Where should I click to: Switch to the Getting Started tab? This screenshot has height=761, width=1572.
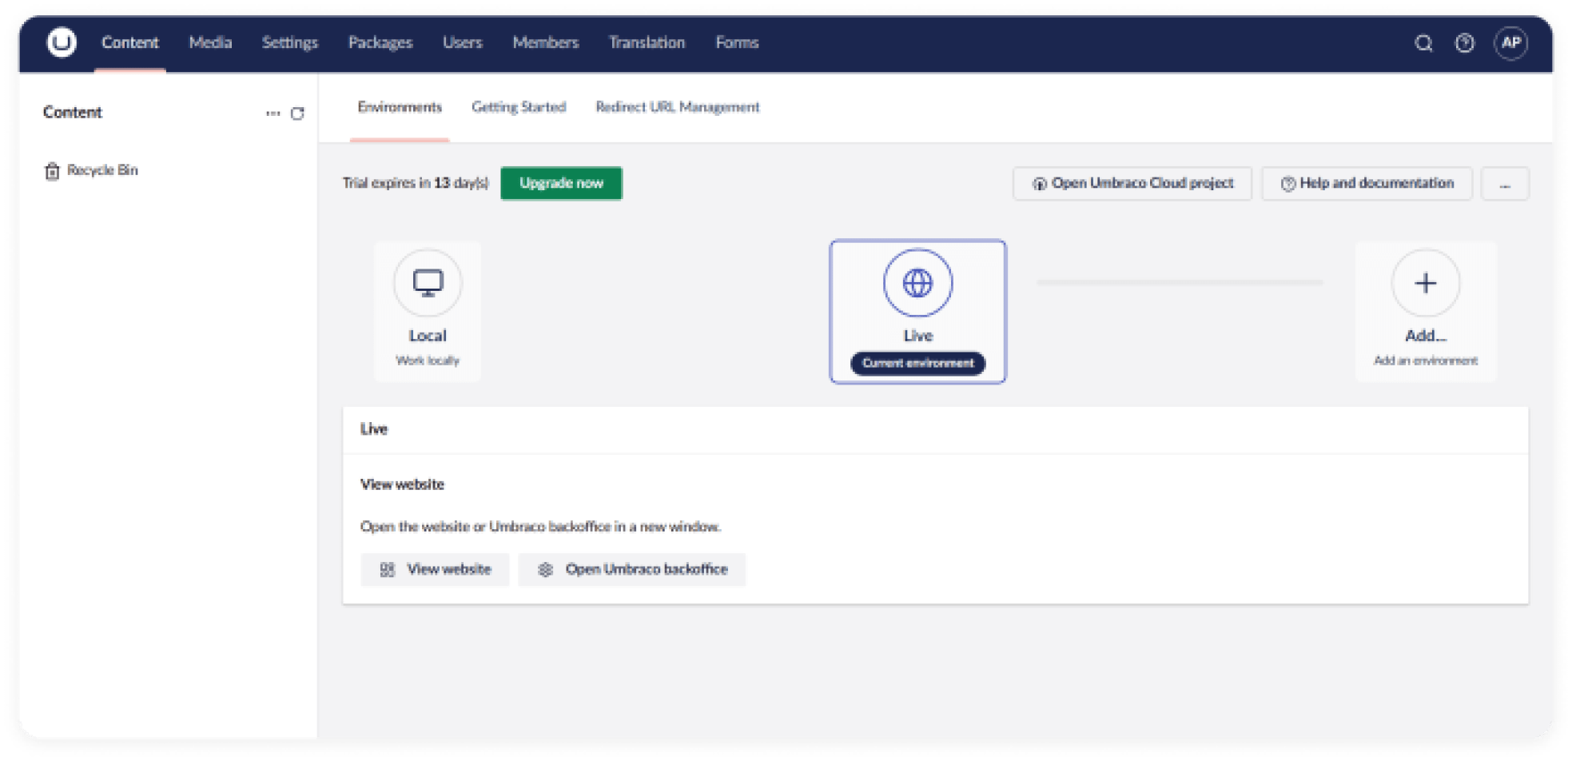click(519, 107)
